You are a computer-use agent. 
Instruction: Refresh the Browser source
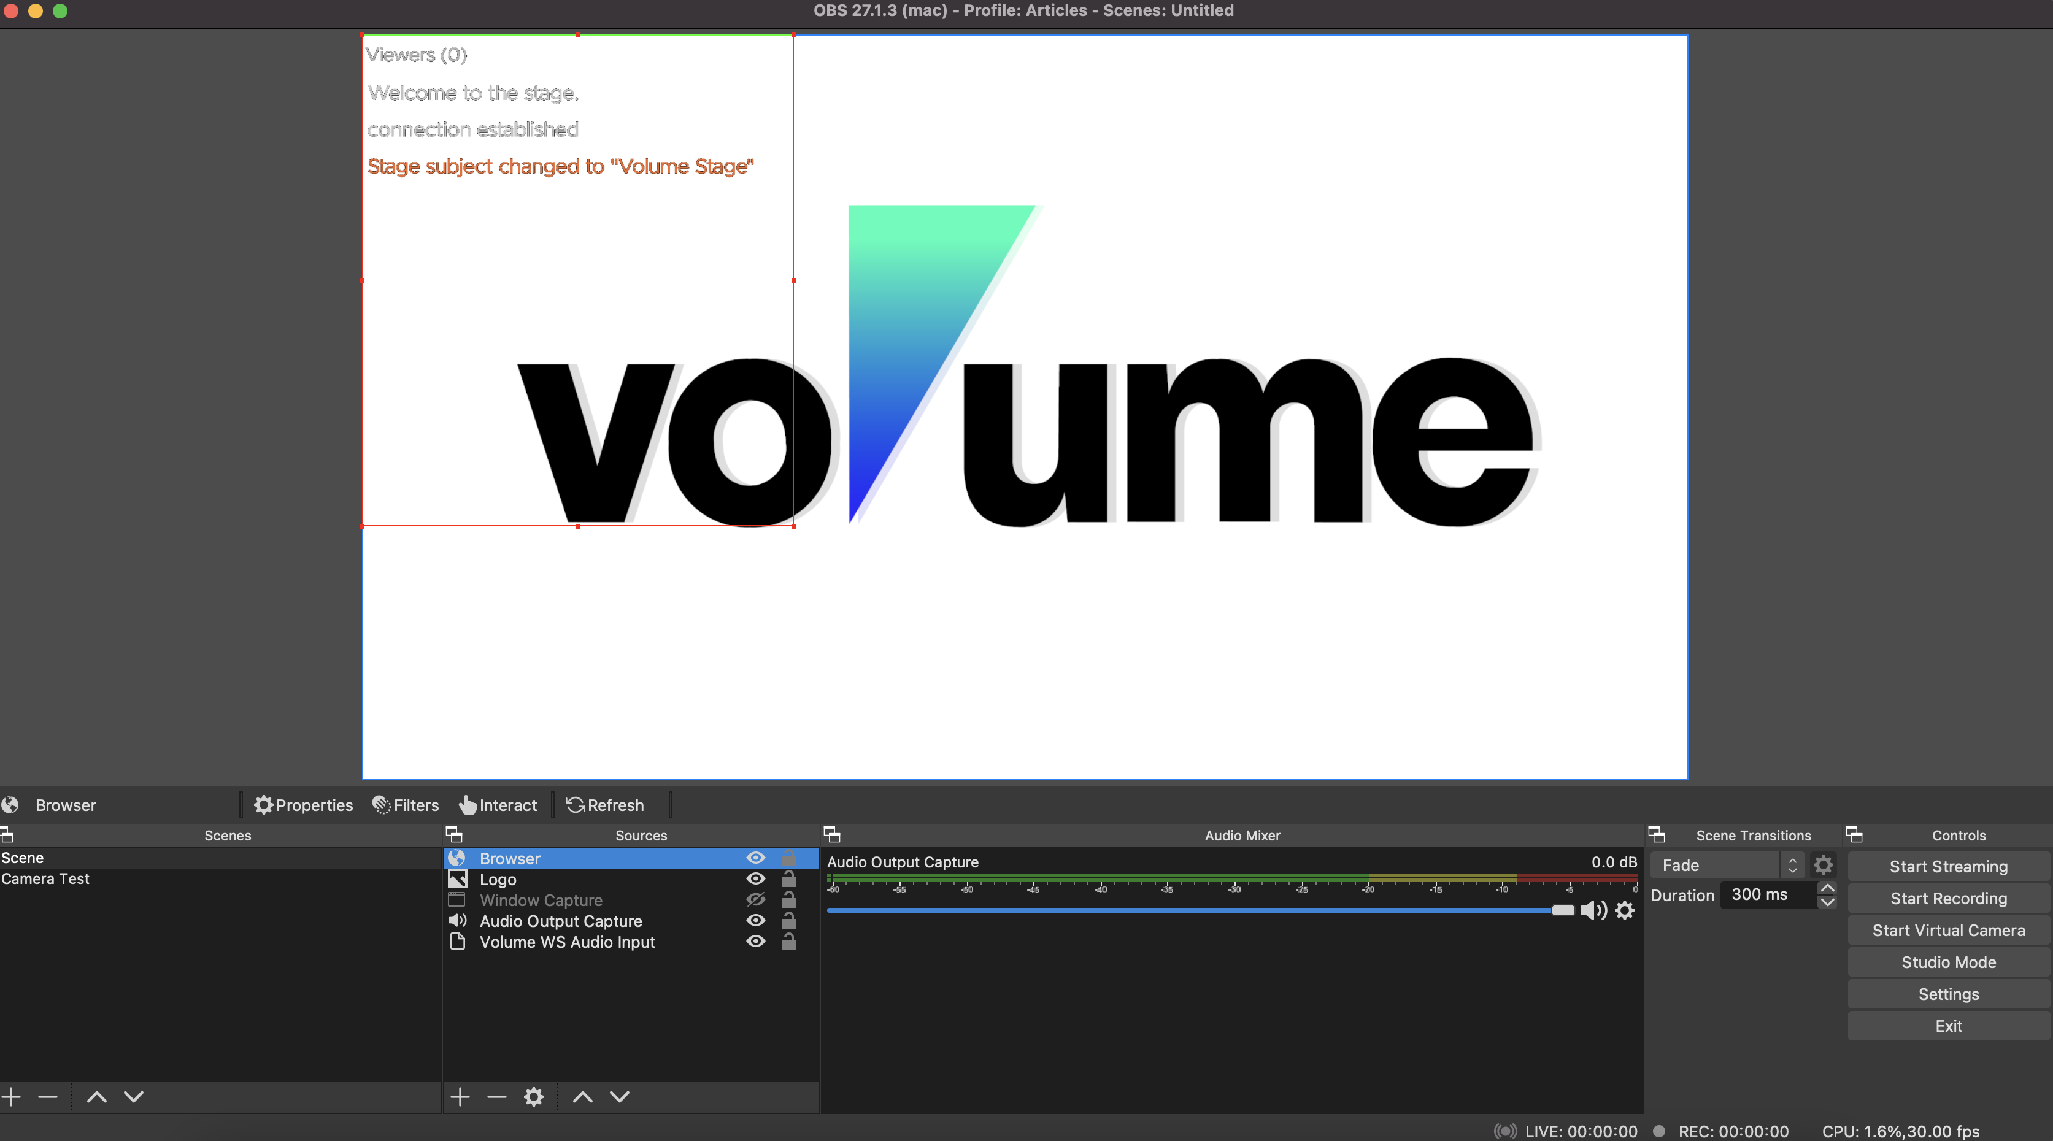tap(605, 805)
